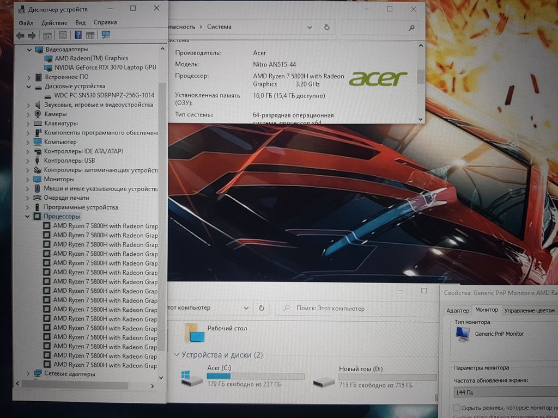Open the Рабочий стол folder icon
Viewport: 558px width, 418px height.
pyautogui.click(x=194, y=332)
